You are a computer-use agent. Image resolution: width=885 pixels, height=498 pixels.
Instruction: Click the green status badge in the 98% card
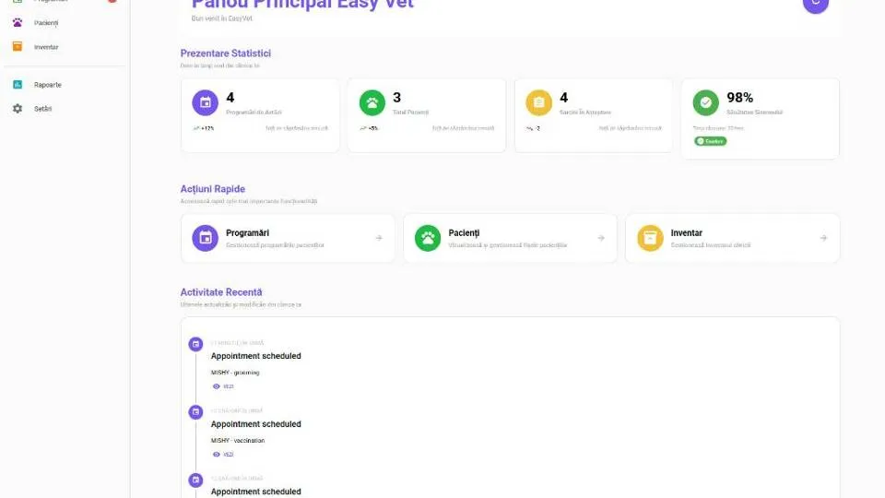coord(711,141)
